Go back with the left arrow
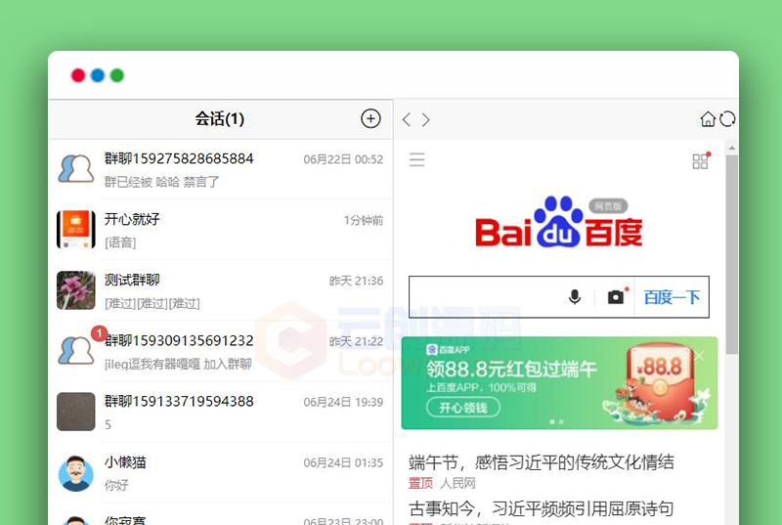 (x=407, y=119)
